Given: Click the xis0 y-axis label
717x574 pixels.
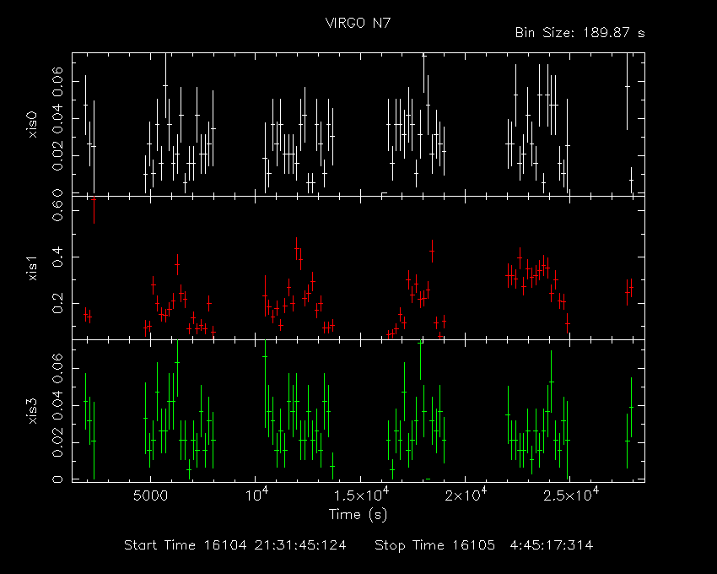Looking at the screenshot, I should click(x=33, y=124).
